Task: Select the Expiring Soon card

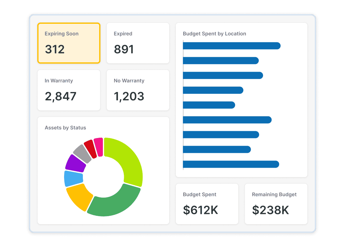Action: tap(68, 43)
